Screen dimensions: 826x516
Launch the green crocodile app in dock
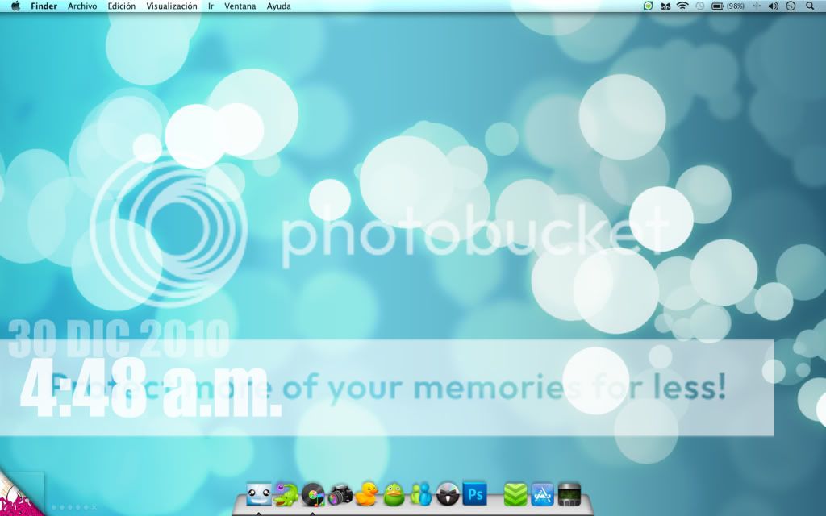[286, 493]
